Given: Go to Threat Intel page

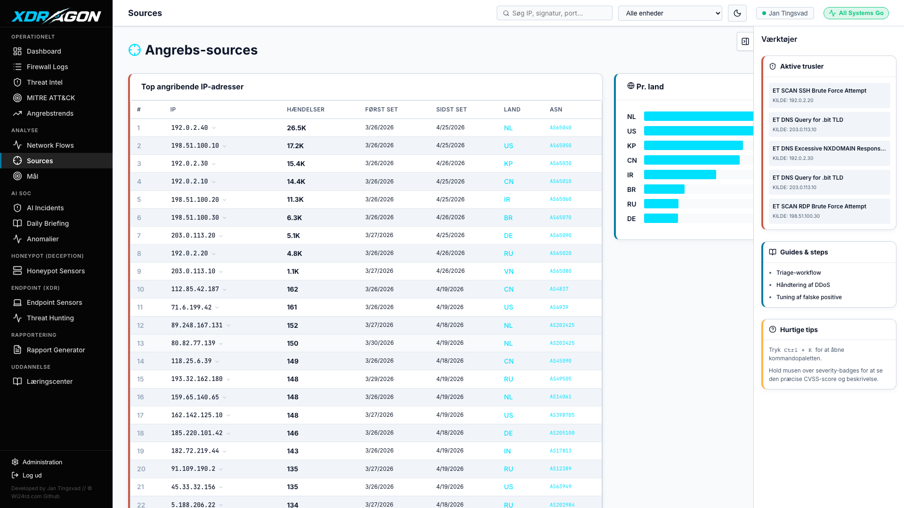Looking at the screenshot, I should pyautogui.click(x=56, y=82).
